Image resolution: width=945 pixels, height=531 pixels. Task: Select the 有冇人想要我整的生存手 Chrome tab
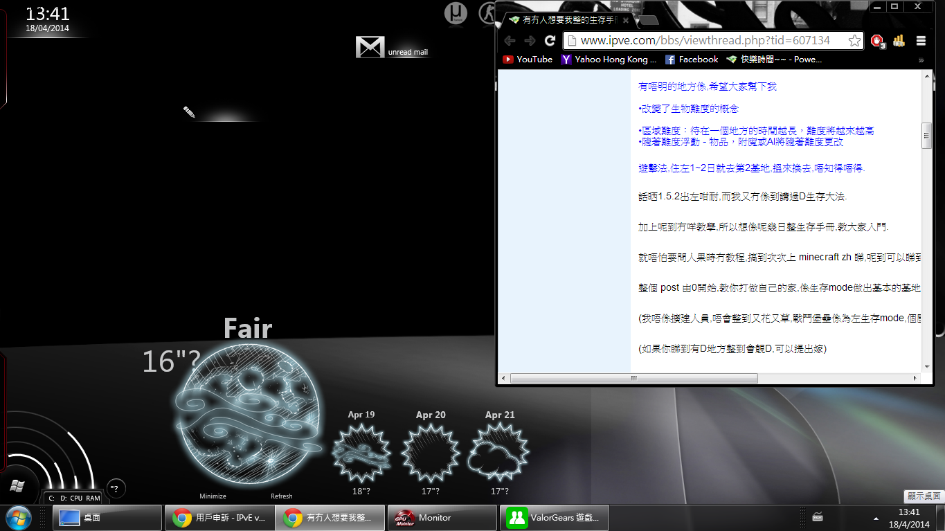566,20
